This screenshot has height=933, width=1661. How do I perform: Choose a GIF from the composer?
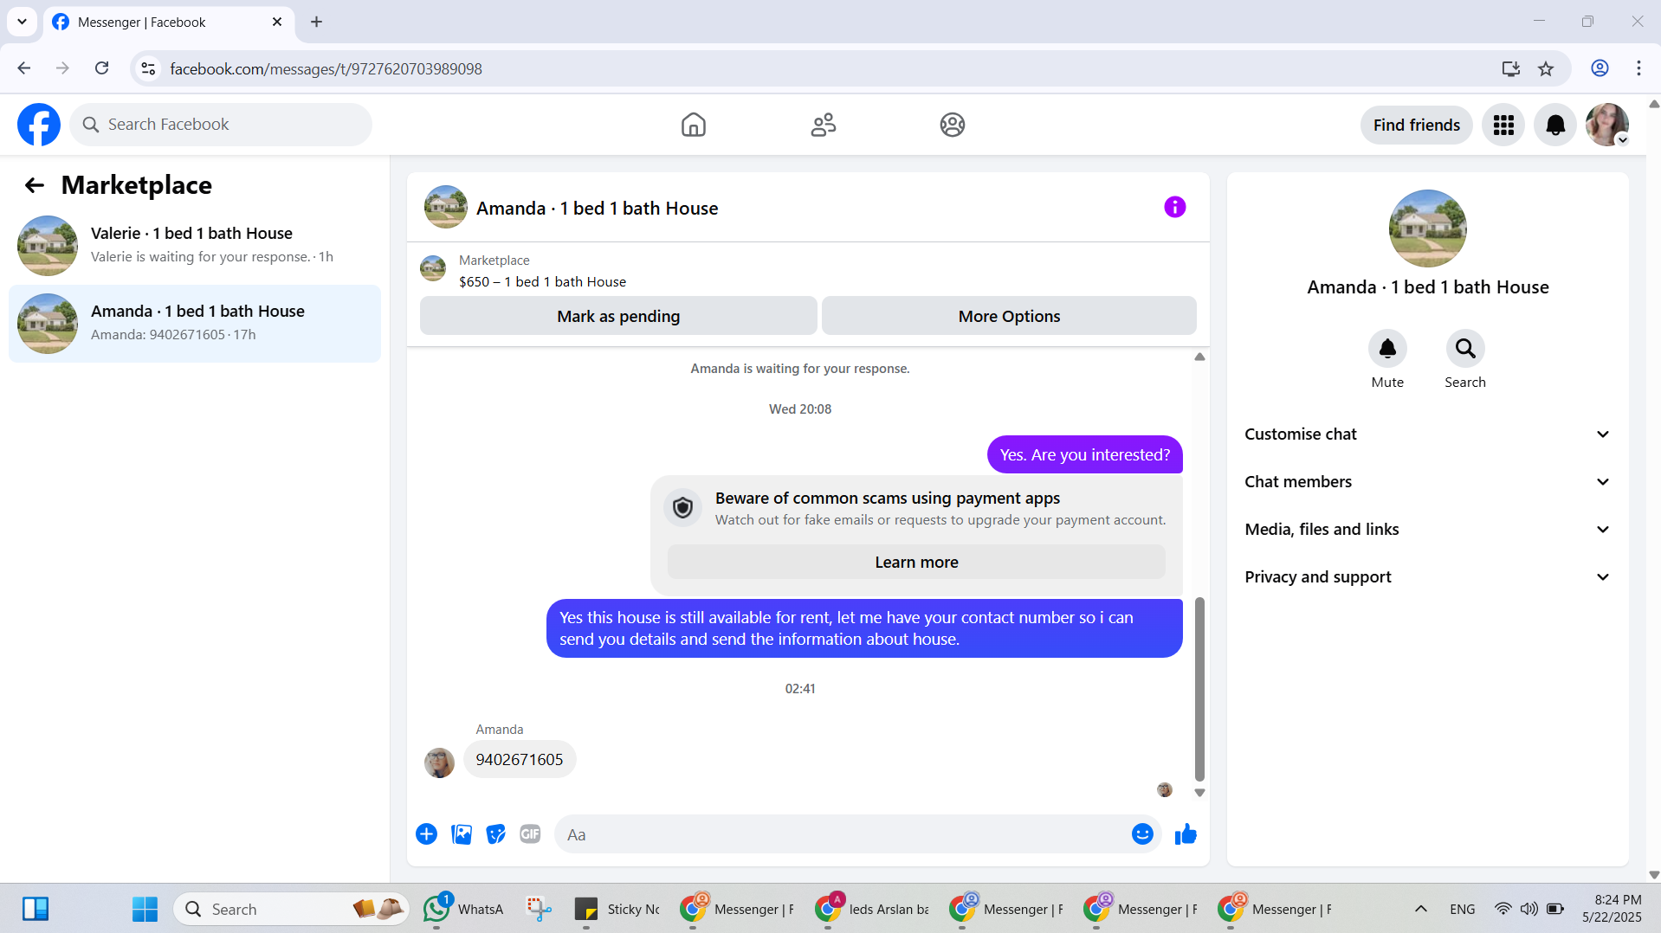click(530, 834)
